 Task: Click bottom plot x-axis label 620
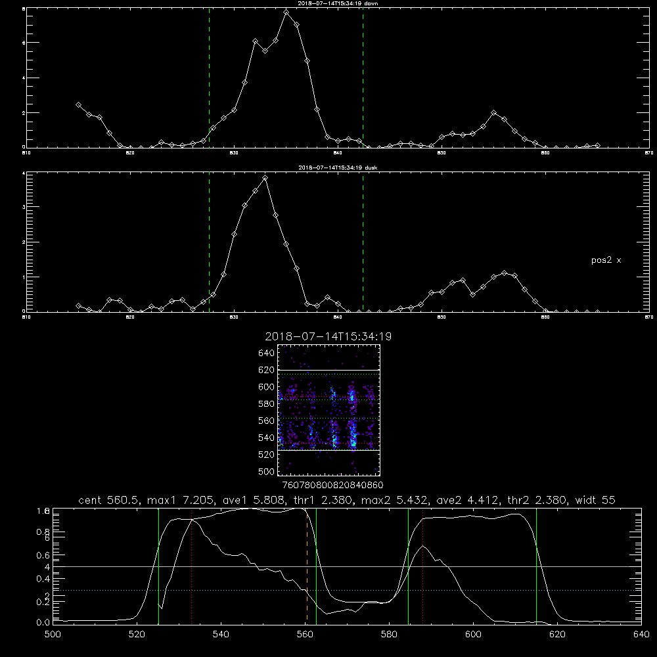coord(557,635)
